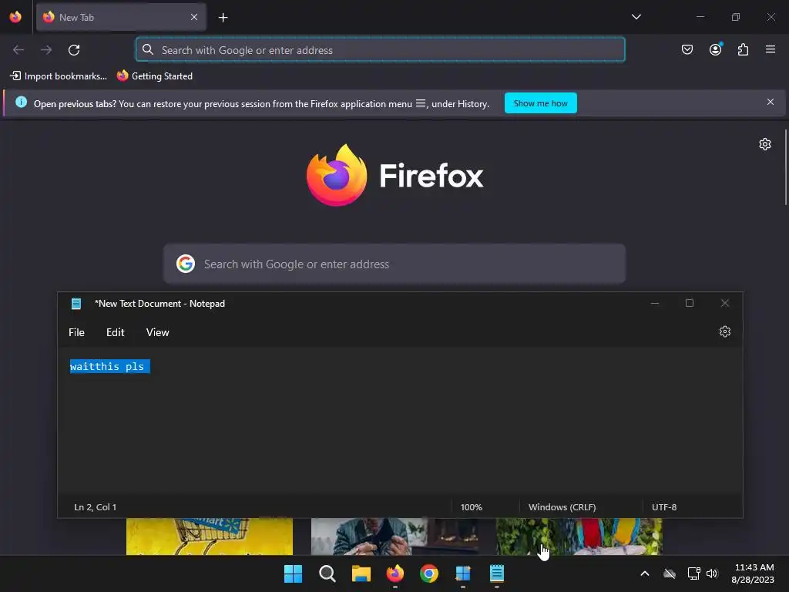The image size is (789, 592).
Task: Open Firefox View pinned icon
Action: click(15, 17)
